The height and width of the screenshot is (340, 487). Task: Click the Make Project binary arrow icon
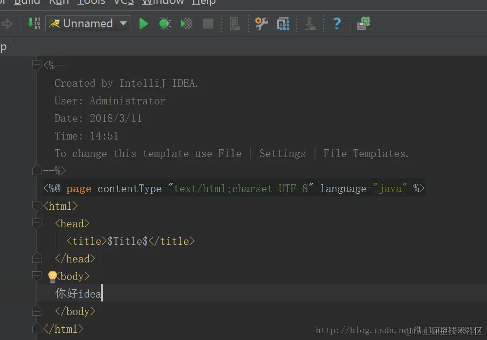pos(34,23)
